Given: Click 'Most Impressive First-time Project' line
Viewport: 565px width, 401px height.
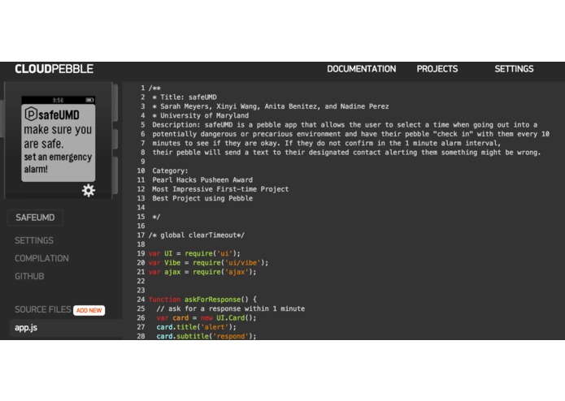Looking at the screenshot, I should 220,189.
